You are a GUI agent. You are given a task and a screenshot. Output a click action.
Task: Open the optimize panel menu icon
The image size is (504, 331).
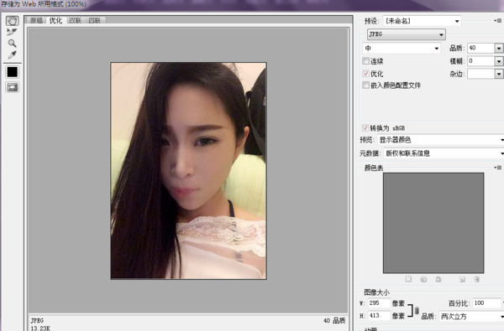[x=497, y=20]
